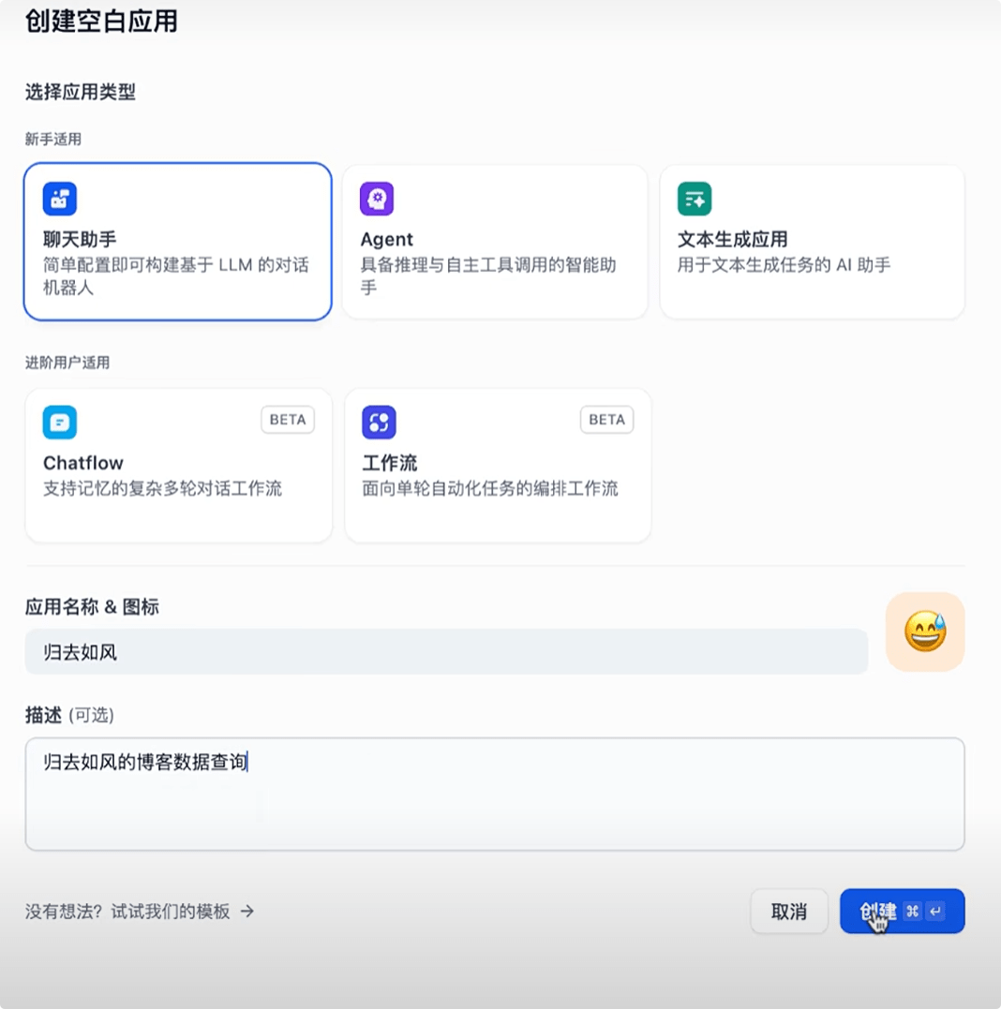Viewport: 1001px width, 1009px height.
Task: Click the 文本生成应用 card
Action: point(812,242)
